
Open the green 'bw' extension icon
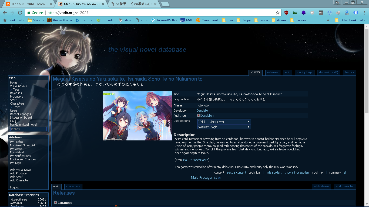coord(295,13)
